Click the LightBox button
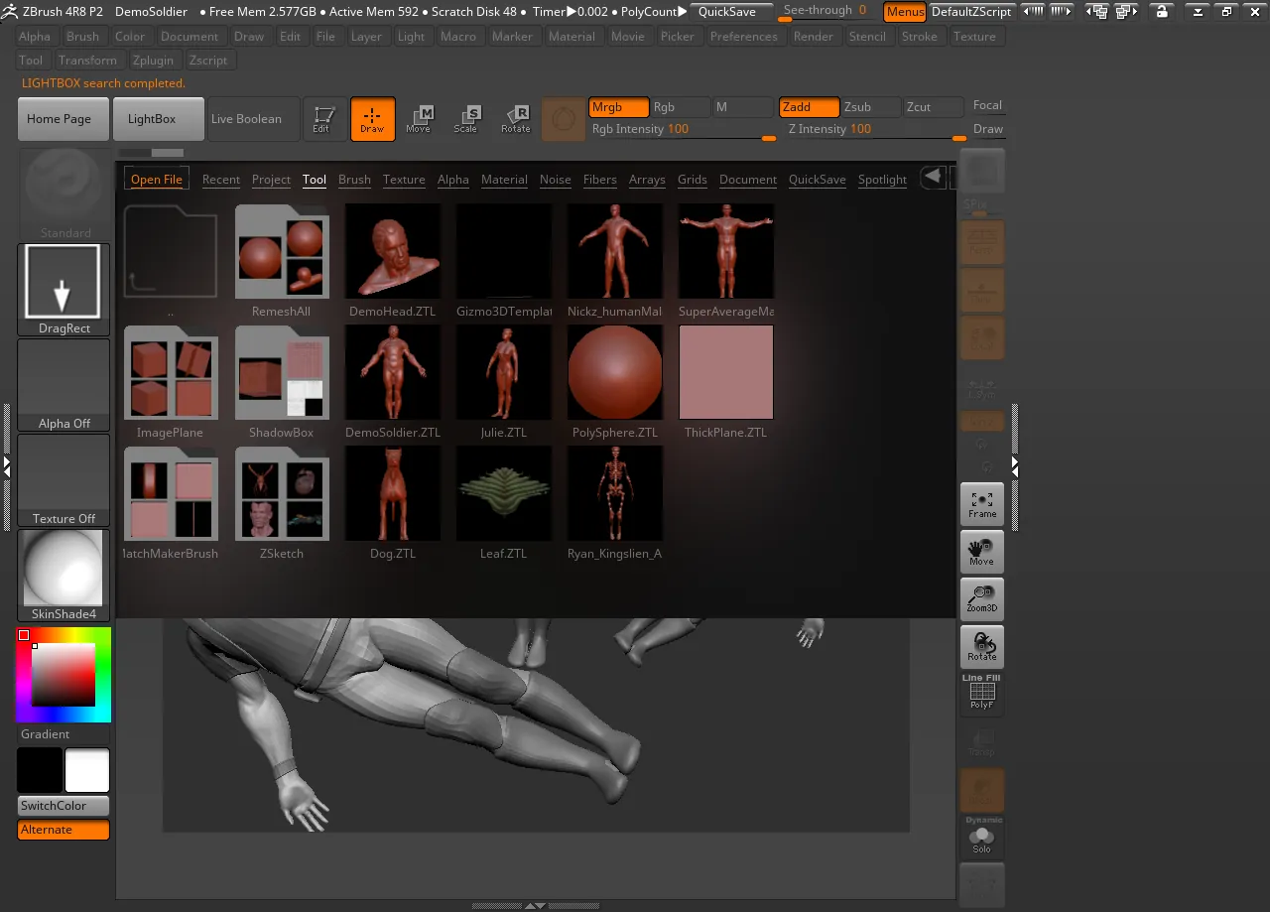The image size is (1270, 912). click(159, 119)
